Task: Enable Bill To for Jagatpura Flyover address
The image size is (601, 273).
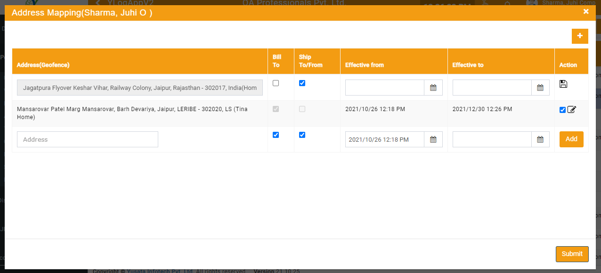Action: (x=276, y=83)
